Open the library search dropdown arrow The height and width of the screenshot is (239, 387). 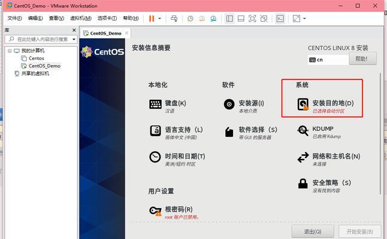coord(74,39)
